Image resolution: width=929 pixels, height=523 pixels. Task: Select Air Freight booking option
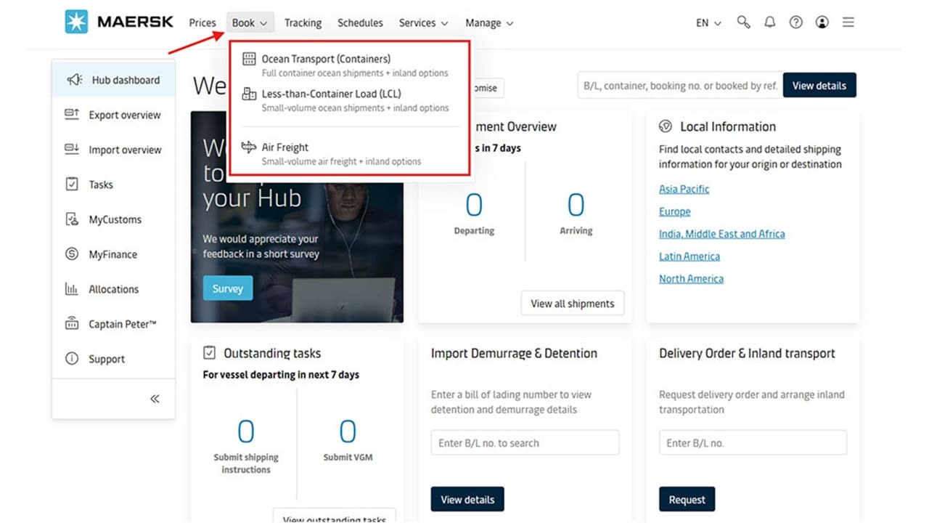(285, 147)
